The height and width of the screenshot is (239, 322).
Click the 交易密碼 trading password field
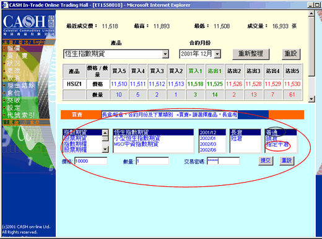[x=224, y=161]
